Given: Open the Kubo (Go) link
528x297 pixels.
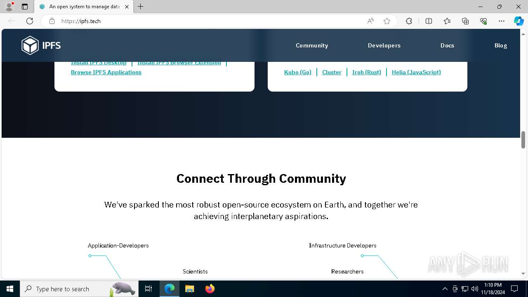Looking at the screenshot, I should (298, 72).
